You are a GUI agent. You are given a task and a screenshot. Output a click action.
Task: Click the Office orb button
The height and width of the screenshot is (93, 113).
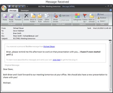click(4, 8)
